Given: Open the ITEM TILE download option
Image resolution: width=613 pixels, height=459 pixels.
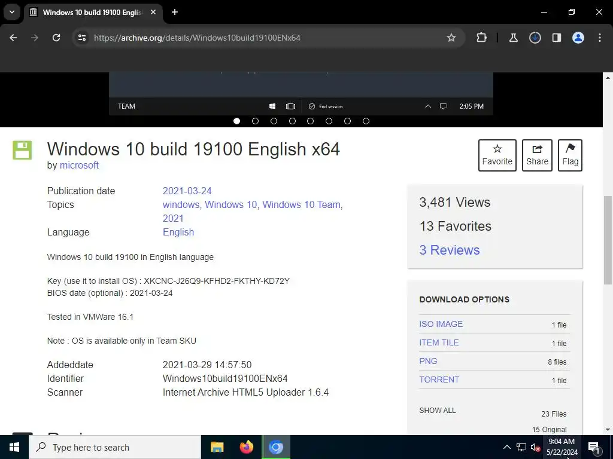Looking at the screenshot, I should (439, 342).
